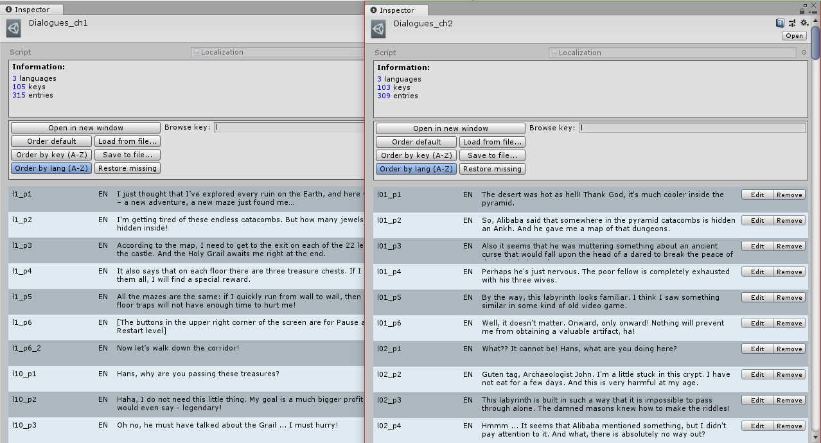Screen dimensions: 821x443
Task: Click the Dialogues_ch1 Unity asset icon
Action: pyautogui.click(x=13, y=28)
